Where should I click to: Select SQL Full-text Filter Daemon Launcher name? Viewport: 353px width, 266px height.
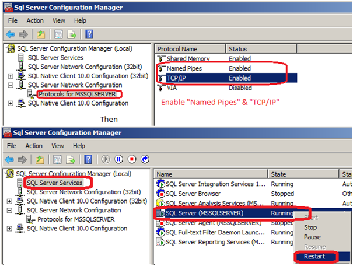(x=215, y=232)
